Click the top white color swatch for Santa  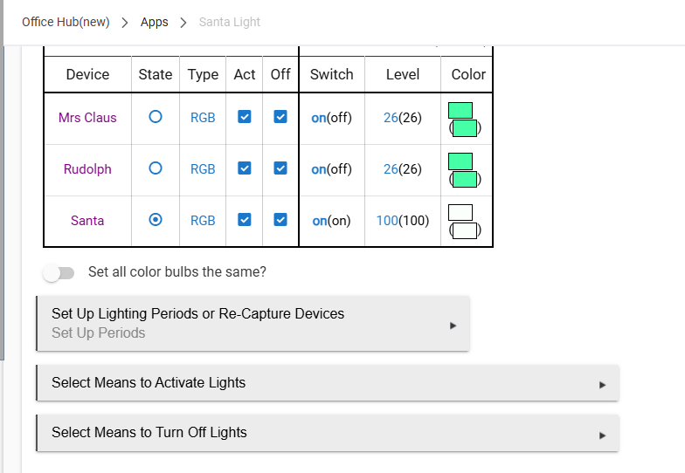coord(460,212)
